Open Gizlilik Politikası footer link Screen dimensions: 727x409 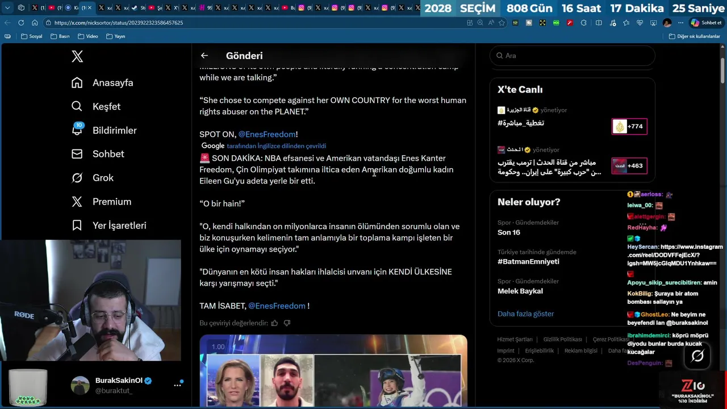pos(562,339)
